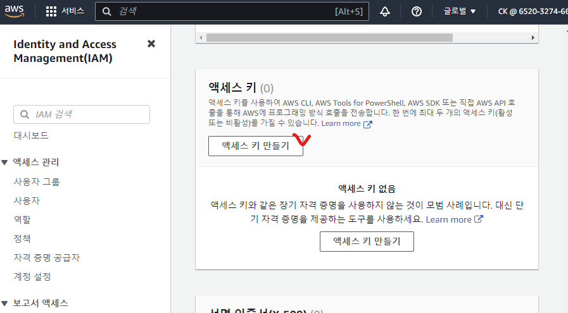Viewport: 568px width, 313px height.
Task: Click into the top 검색 search field
Action: tap(232, 11)
